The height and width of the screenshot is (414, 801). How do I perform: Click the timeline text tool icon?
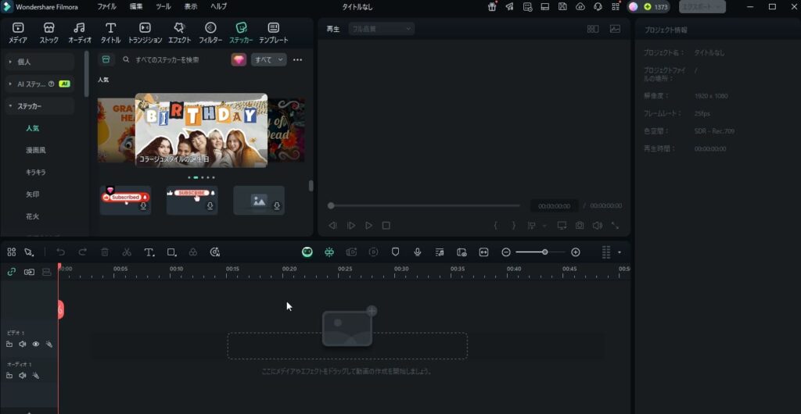coord(149,252)
